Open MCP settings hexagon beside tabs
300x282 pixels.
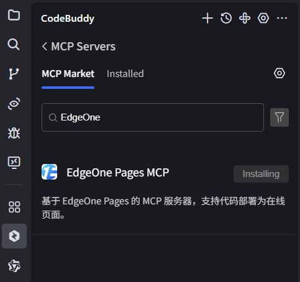280,73
